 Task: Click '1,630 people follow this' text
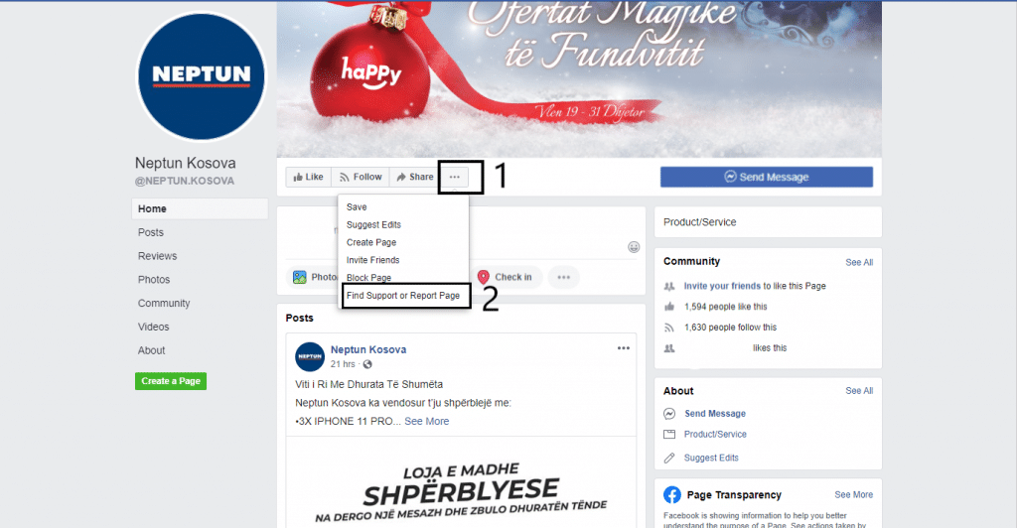click(x=730, y=328)
